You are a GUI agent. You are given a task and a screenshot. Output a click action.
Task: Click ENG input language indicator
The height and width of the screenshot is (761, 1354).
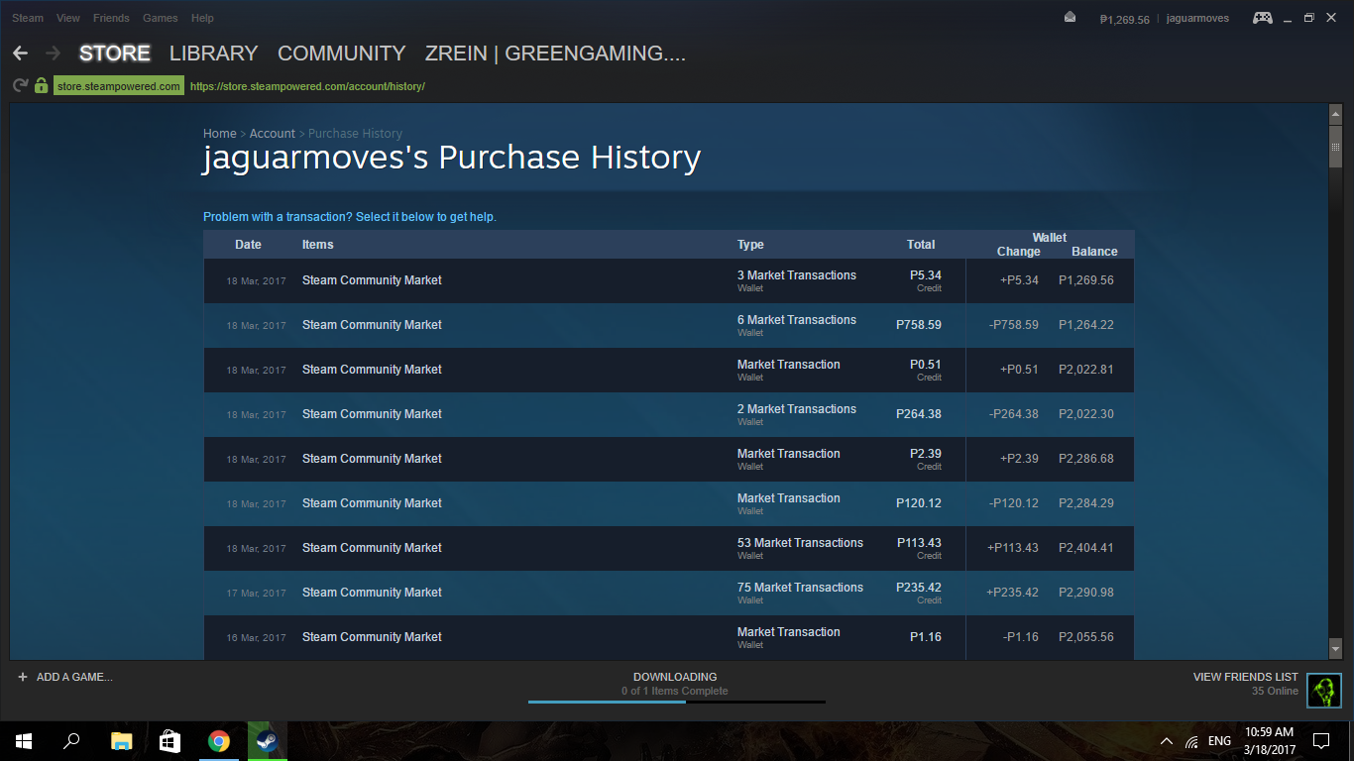tap(1220, 741)
